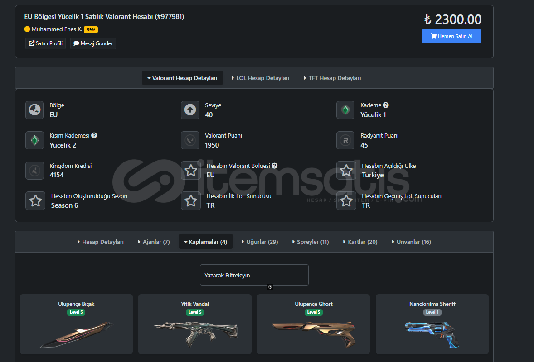Click star icon beside Hesabın Geçmiş LoL Sunucuları

[346, 200]
